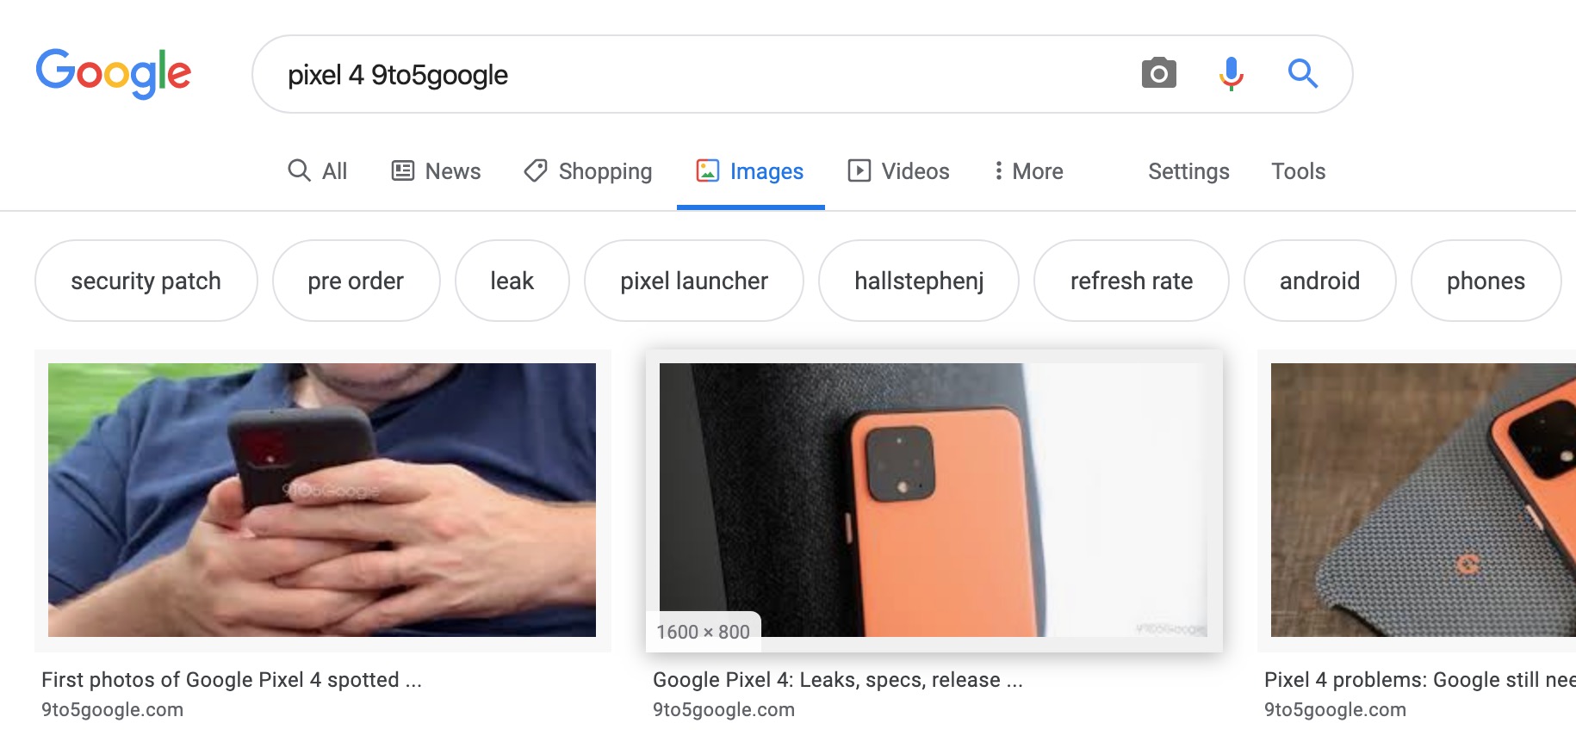Click the search magnifier icon
This screenshot has width=1576, height=754.
1302,73
